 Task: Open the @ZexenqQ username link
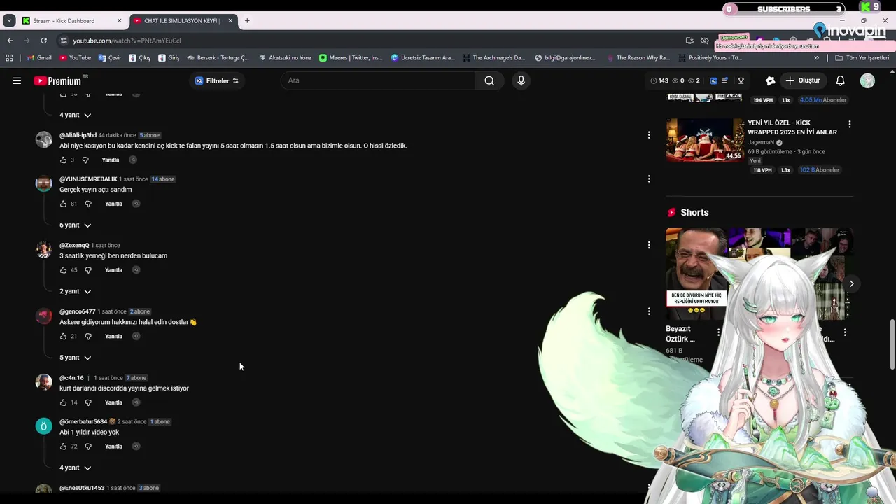click(x=74, y=246)
